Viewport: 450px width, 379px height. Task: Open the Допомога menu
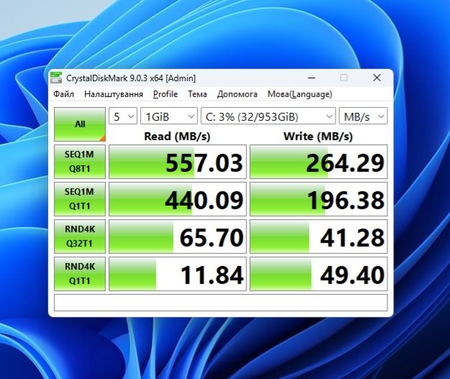click(237, 94)
